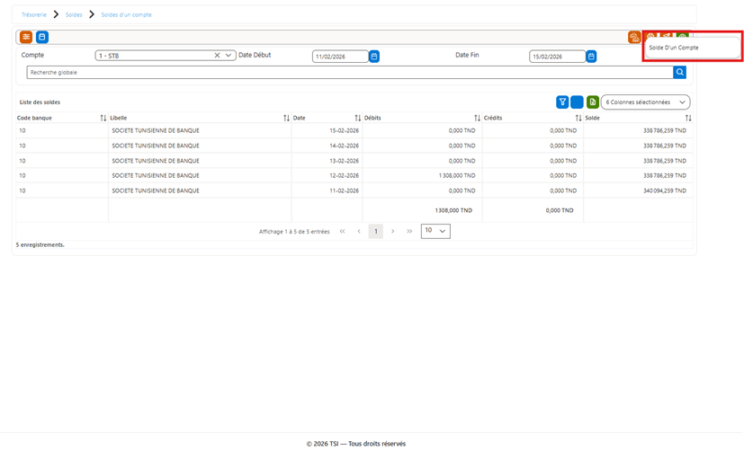Click the blue funnel filter icon
Viewport: 744px width, 451px height.
pos(562,102)
